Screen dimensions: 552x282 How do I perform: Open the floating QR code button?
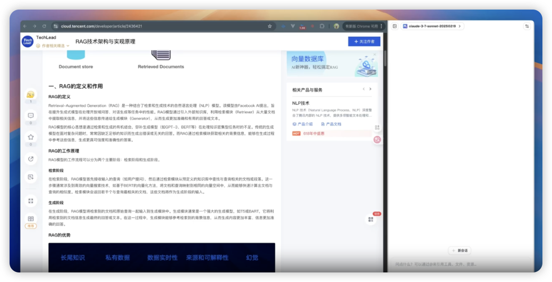coord(370,219)
